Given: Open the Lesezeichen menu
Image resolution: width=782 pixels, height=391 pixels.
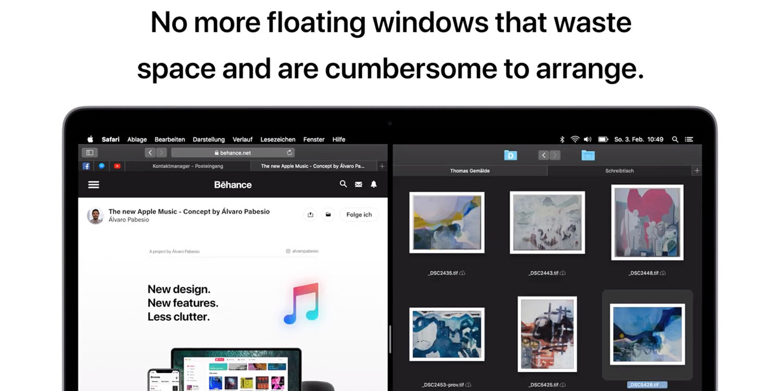Looking at the screenshot, I should coord(277,140).
